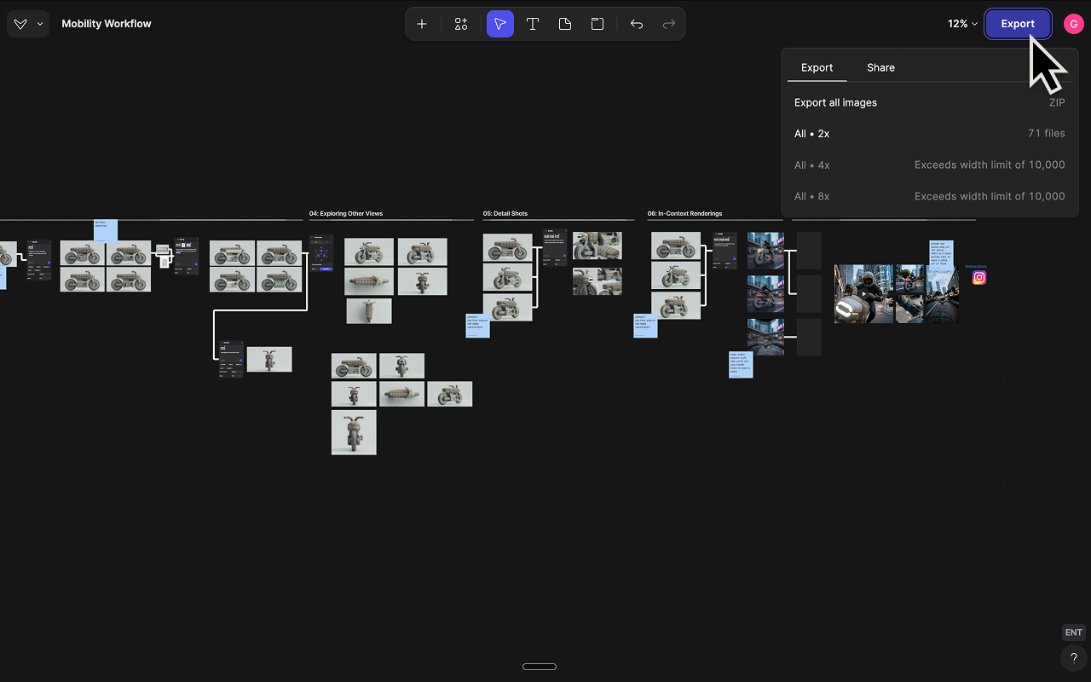Select the 05: Detail Shots section label
Image resolution: width=1091 pixels, height=682 pixels.
[505, 213]
